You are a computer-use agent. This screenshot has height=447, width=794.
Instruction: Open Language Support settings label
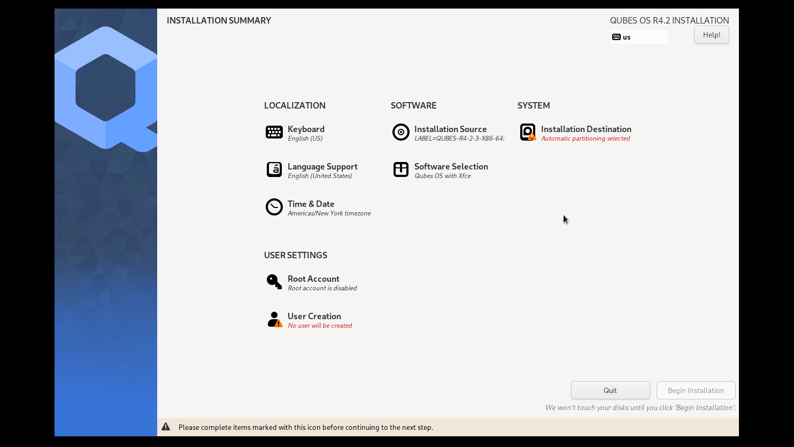(322, 166)
